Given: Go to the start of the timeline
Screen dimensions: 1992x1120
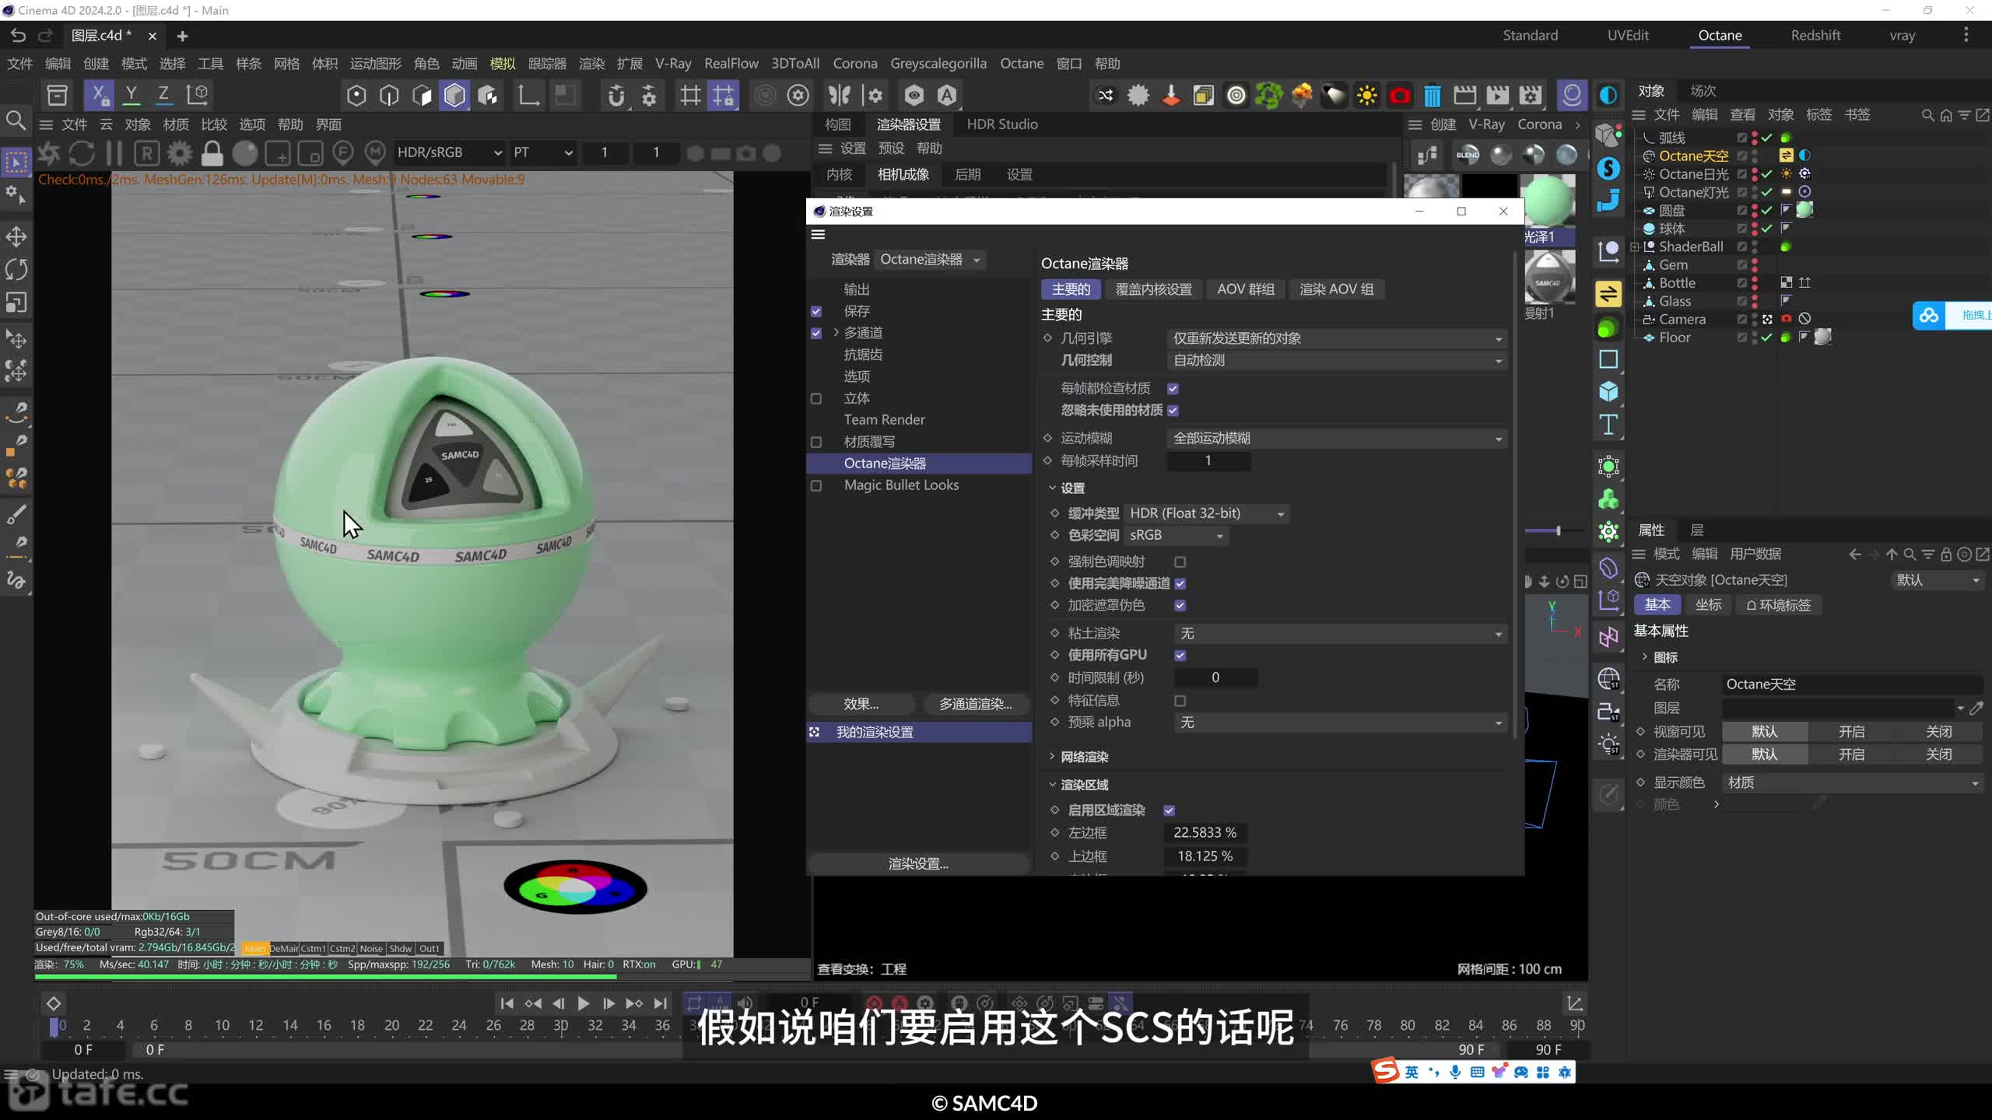Looking at the screenshot, I should click(x=507, y=1003).
